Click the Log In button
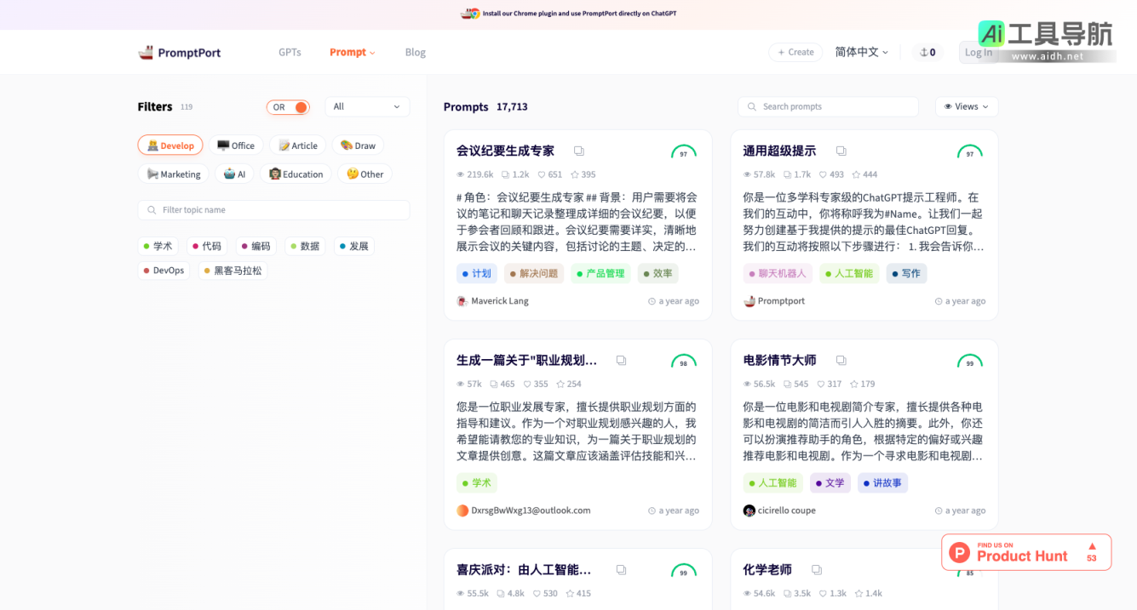 coord(978,52)
